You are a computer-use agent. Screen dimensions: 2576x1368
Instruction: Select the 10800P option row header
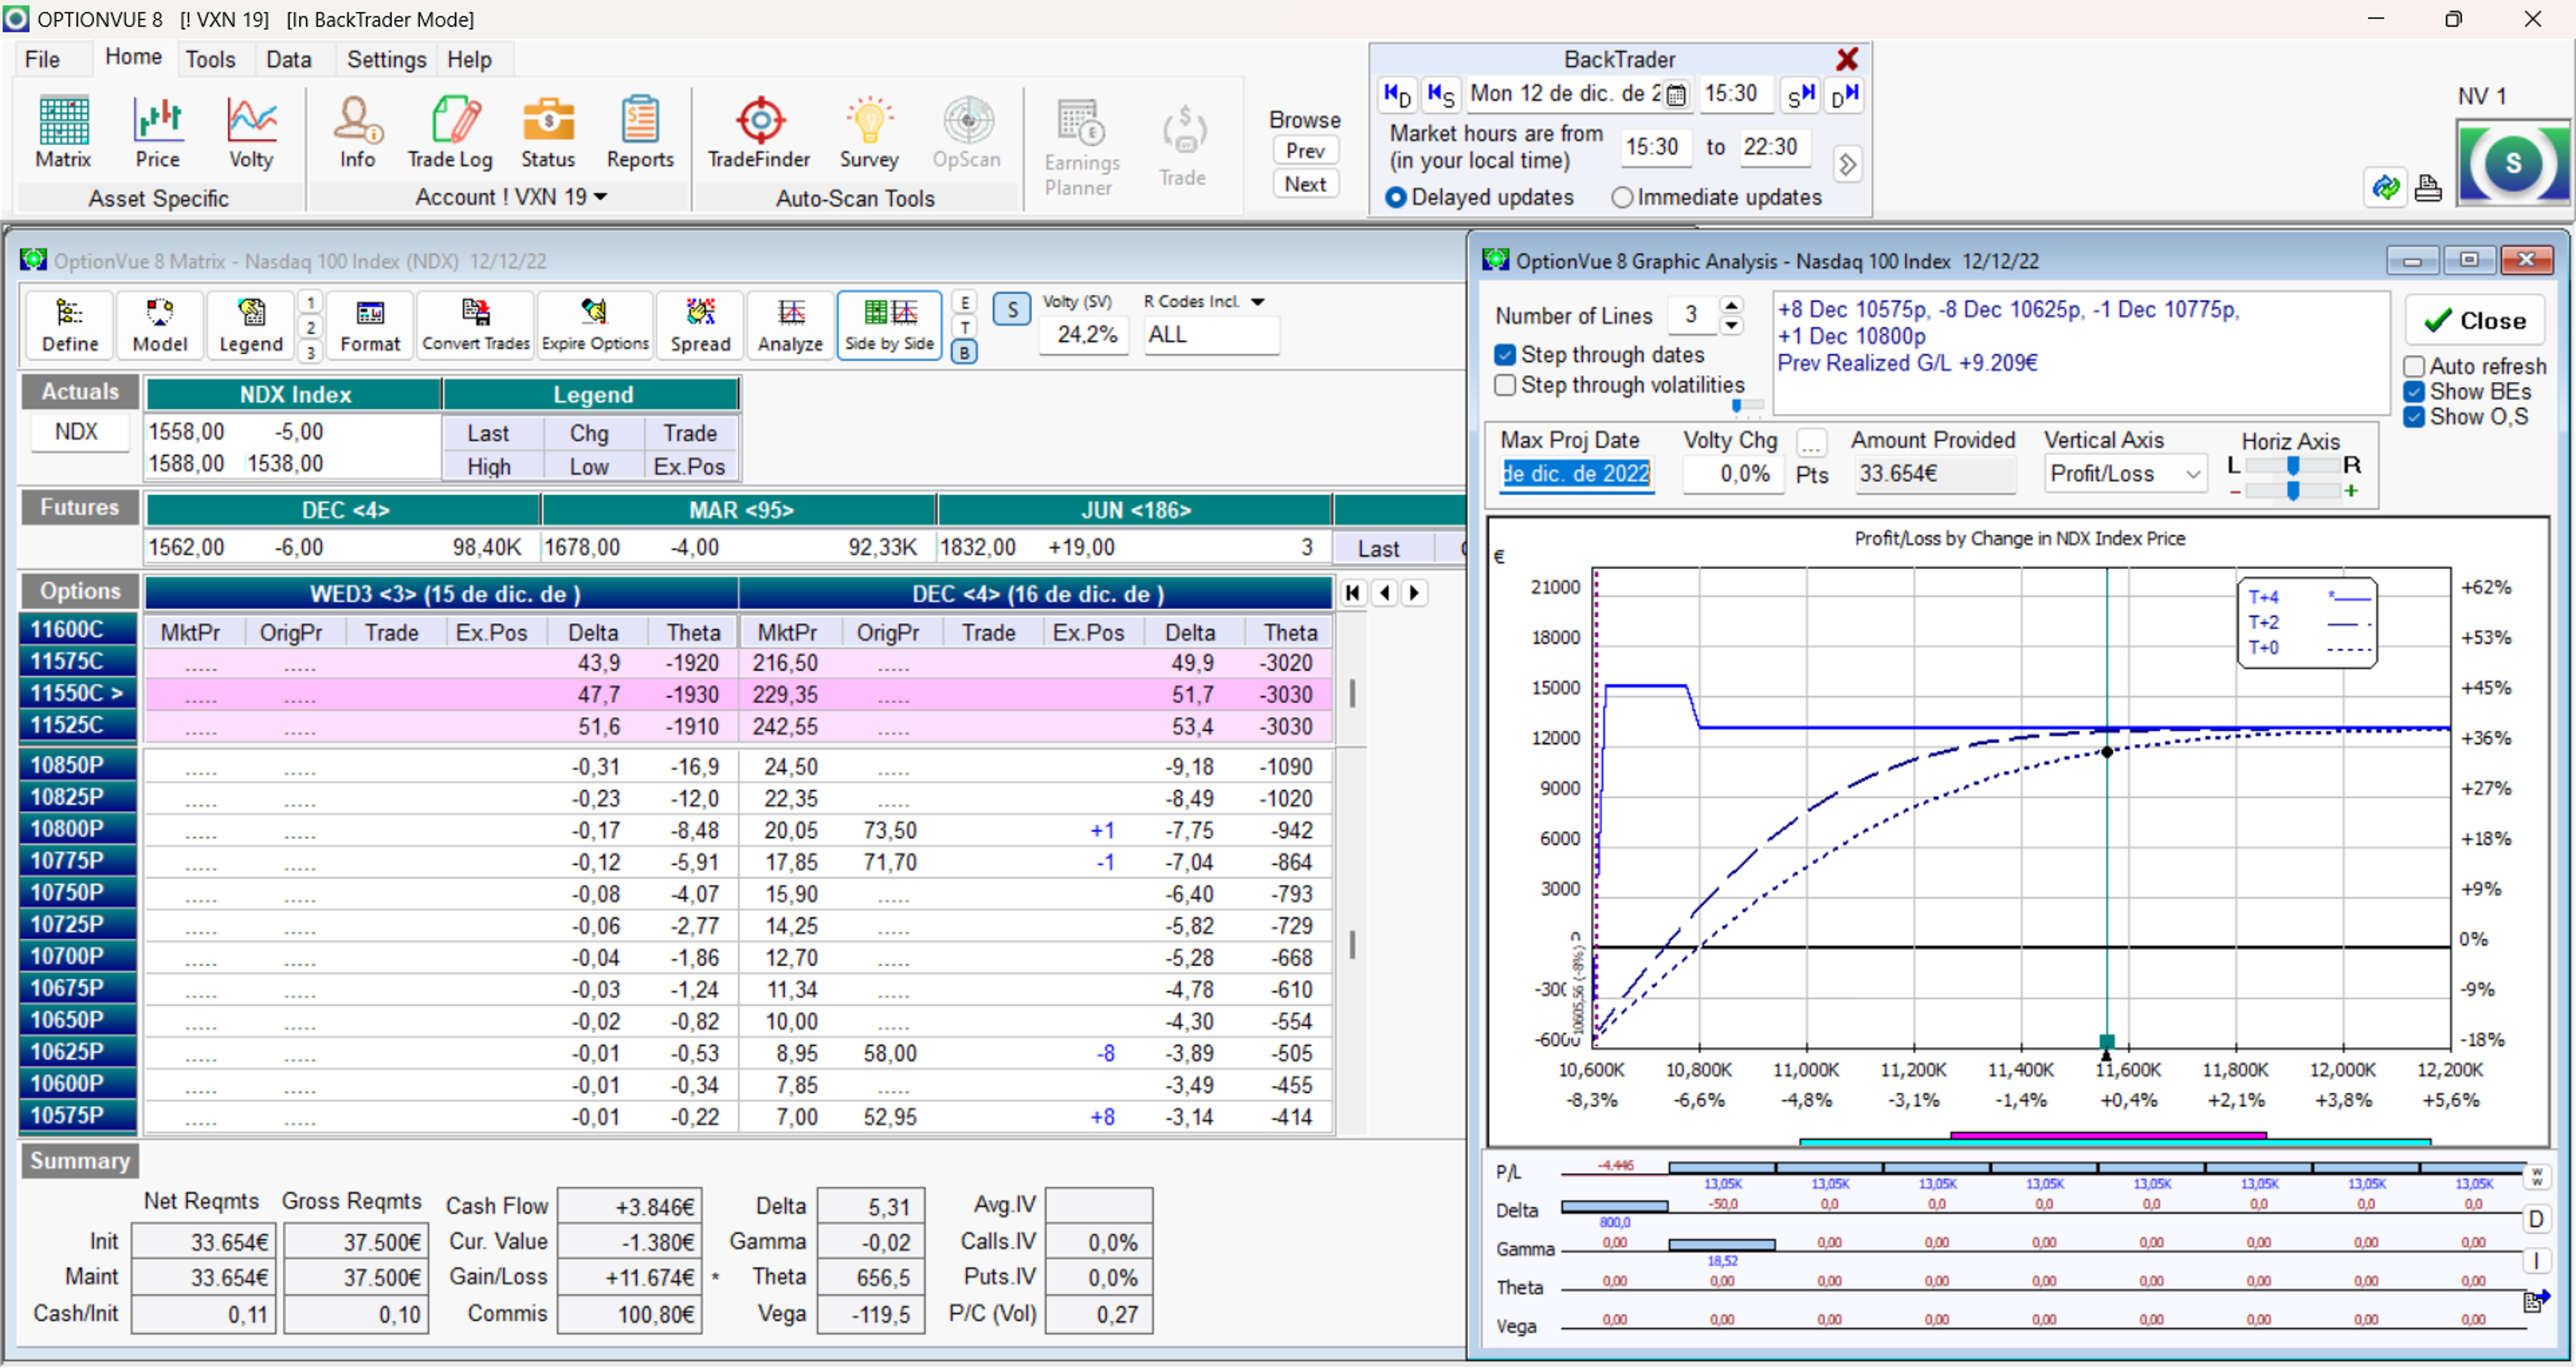(x=78, y=829)
